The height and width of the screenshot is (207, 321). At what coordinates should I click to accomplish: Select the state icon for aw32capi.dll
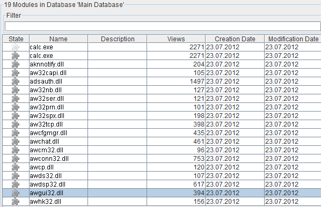[x=16, y=73]
